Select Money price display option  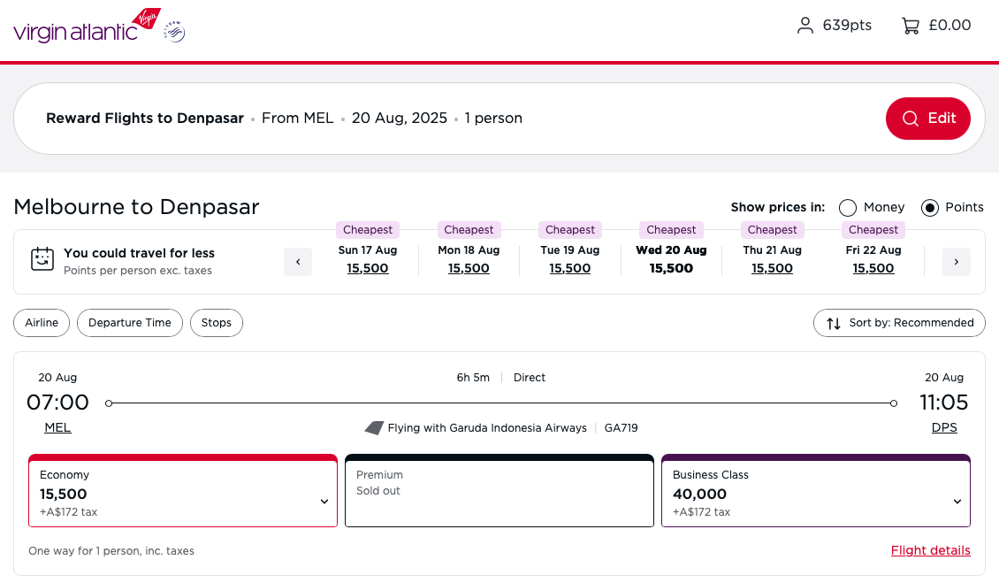tap(847, 208)
